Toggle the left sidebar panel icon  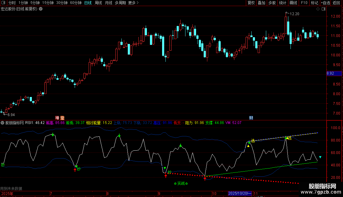click(3, 3)
